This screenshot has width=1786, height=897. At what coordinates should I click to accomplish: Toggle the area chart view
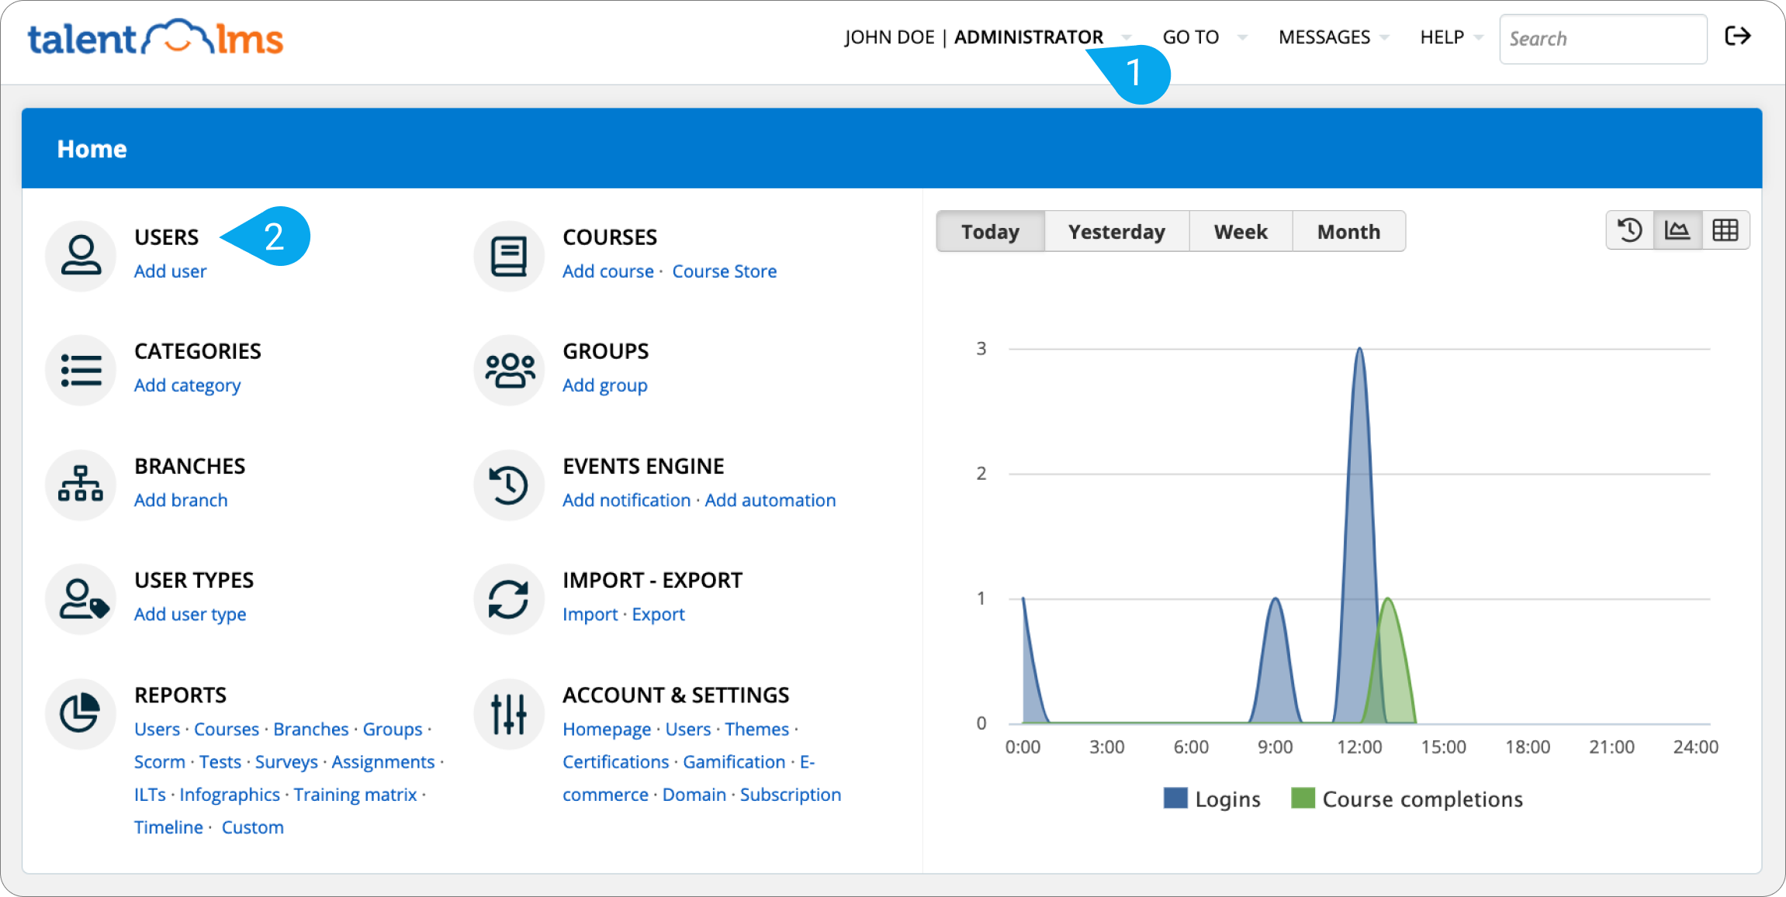[x=1677, y=230]
